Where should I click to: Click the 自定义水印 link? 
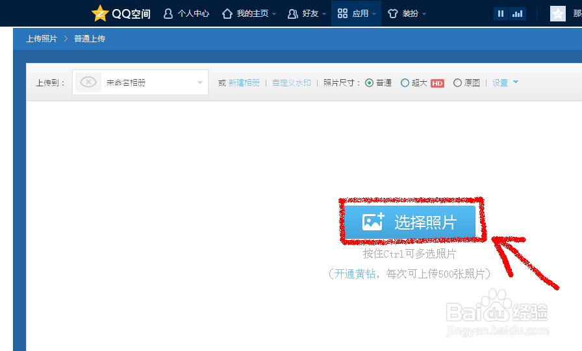(x=292, y=82)
